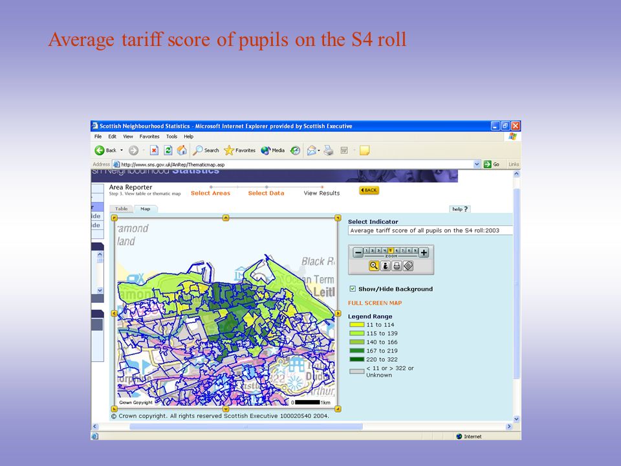This screenshot has width=621, height=466.
Task: Click the horizontal scrollbar right arrow
Action: coord(509,427)
